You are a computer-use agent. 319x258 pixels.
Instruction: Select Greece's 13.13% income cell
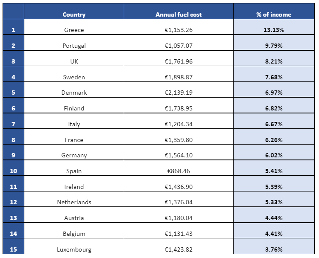[x=274, y=27]
